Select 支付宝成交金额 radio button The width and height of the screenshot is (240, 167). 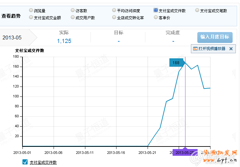click(x=31, y=17)
